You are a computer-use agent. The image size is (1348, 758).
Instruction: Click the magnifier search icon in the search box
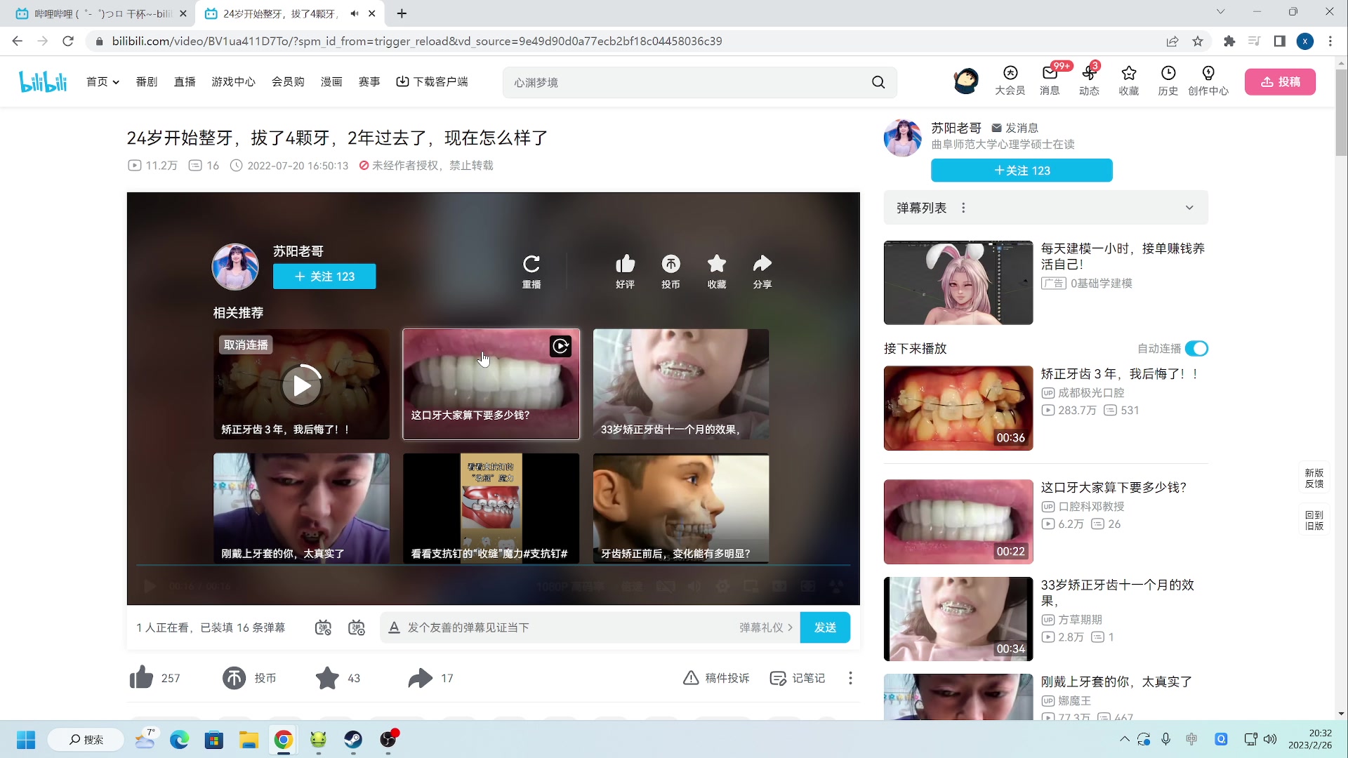(x=878, y=82)
